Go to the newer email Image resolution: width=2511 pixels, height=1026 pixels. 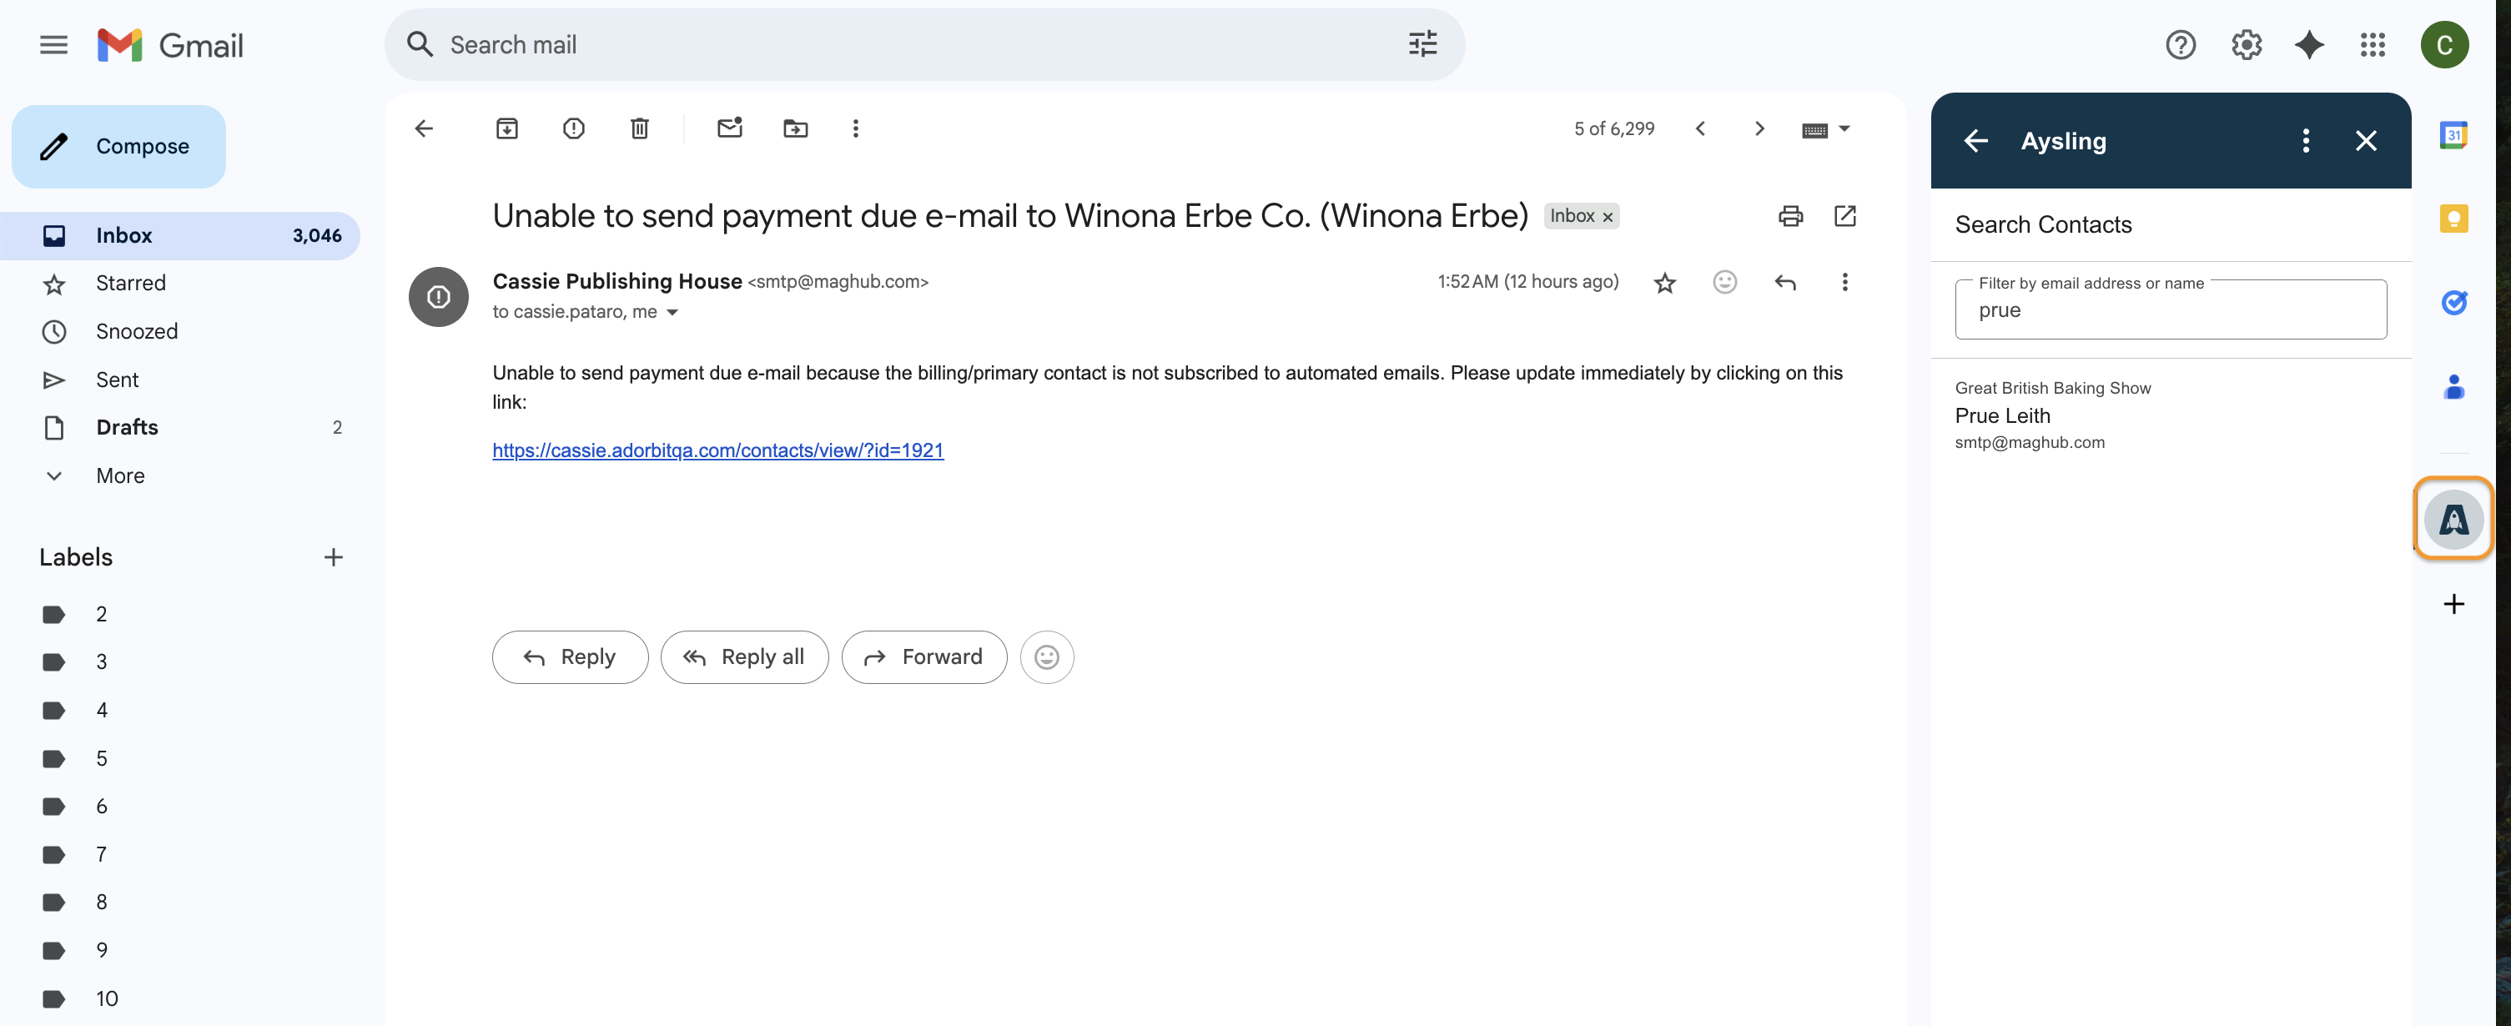pos(1700,128)
